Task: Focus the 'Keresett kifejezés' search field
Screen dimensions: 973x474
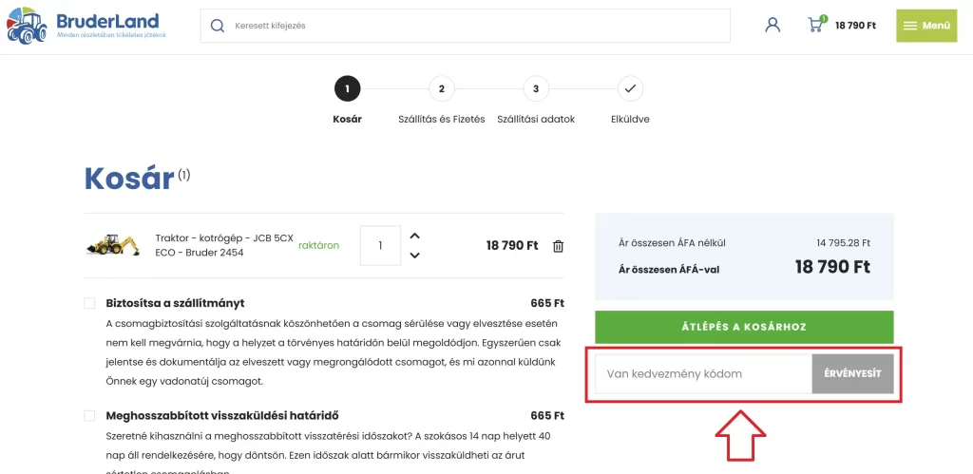Action: [465, 26]
